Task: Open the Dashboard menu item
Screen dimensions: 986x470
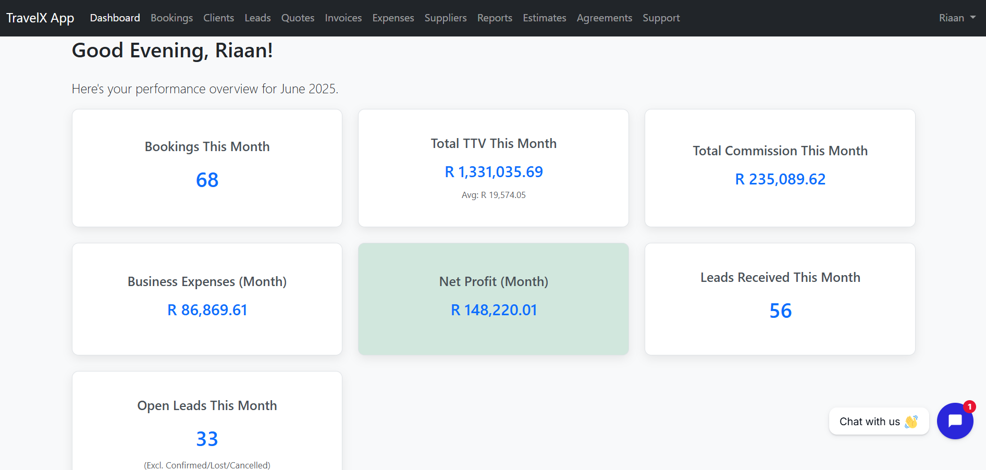Action: click(x=115, y=18)
